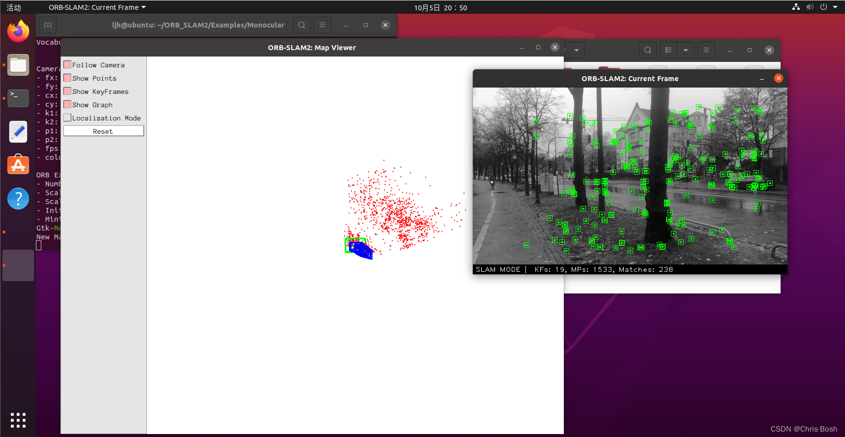Viewport: 845px width, 437px height.
Task: Open ORB-SLAM2 Current Frame app menu
Action: (97, 7)
